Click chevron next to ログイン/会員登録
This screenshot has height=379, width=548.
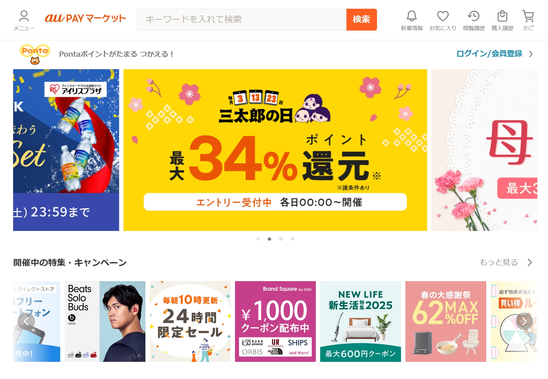[x=531, y=54]
